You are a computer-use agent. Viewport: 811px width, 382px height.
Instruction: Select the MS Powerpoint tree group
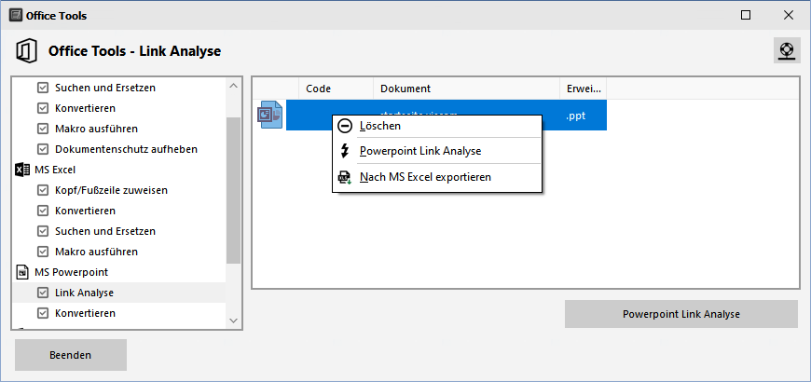pyautogui.click(x=72, y=272)
